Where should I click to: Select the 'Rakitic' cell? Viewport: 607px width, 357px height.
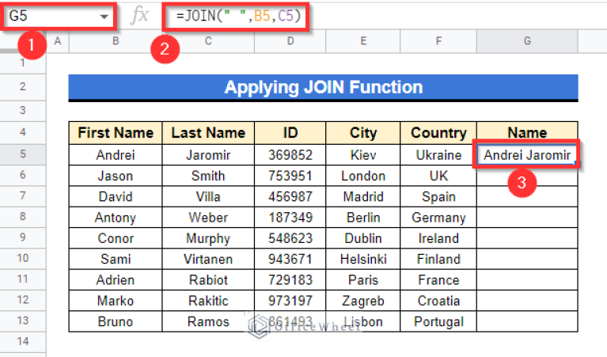click(208, 301)
